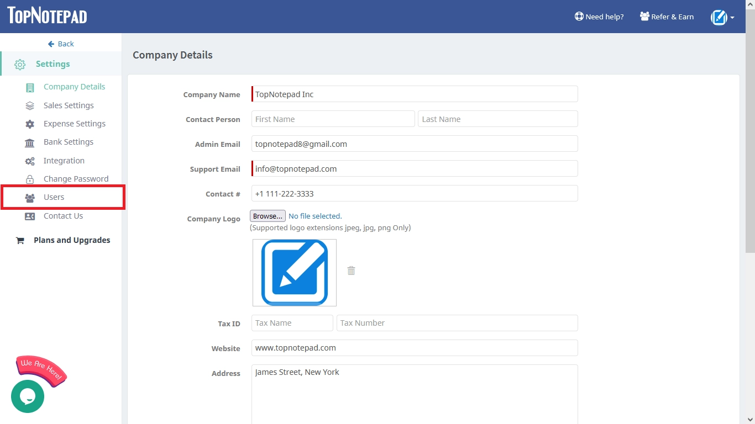Go back using the Back link

pos(61,44)
